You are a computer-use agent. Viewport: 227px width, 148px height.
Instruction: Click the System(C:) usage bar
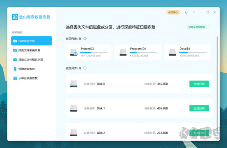tap(94, 53)
